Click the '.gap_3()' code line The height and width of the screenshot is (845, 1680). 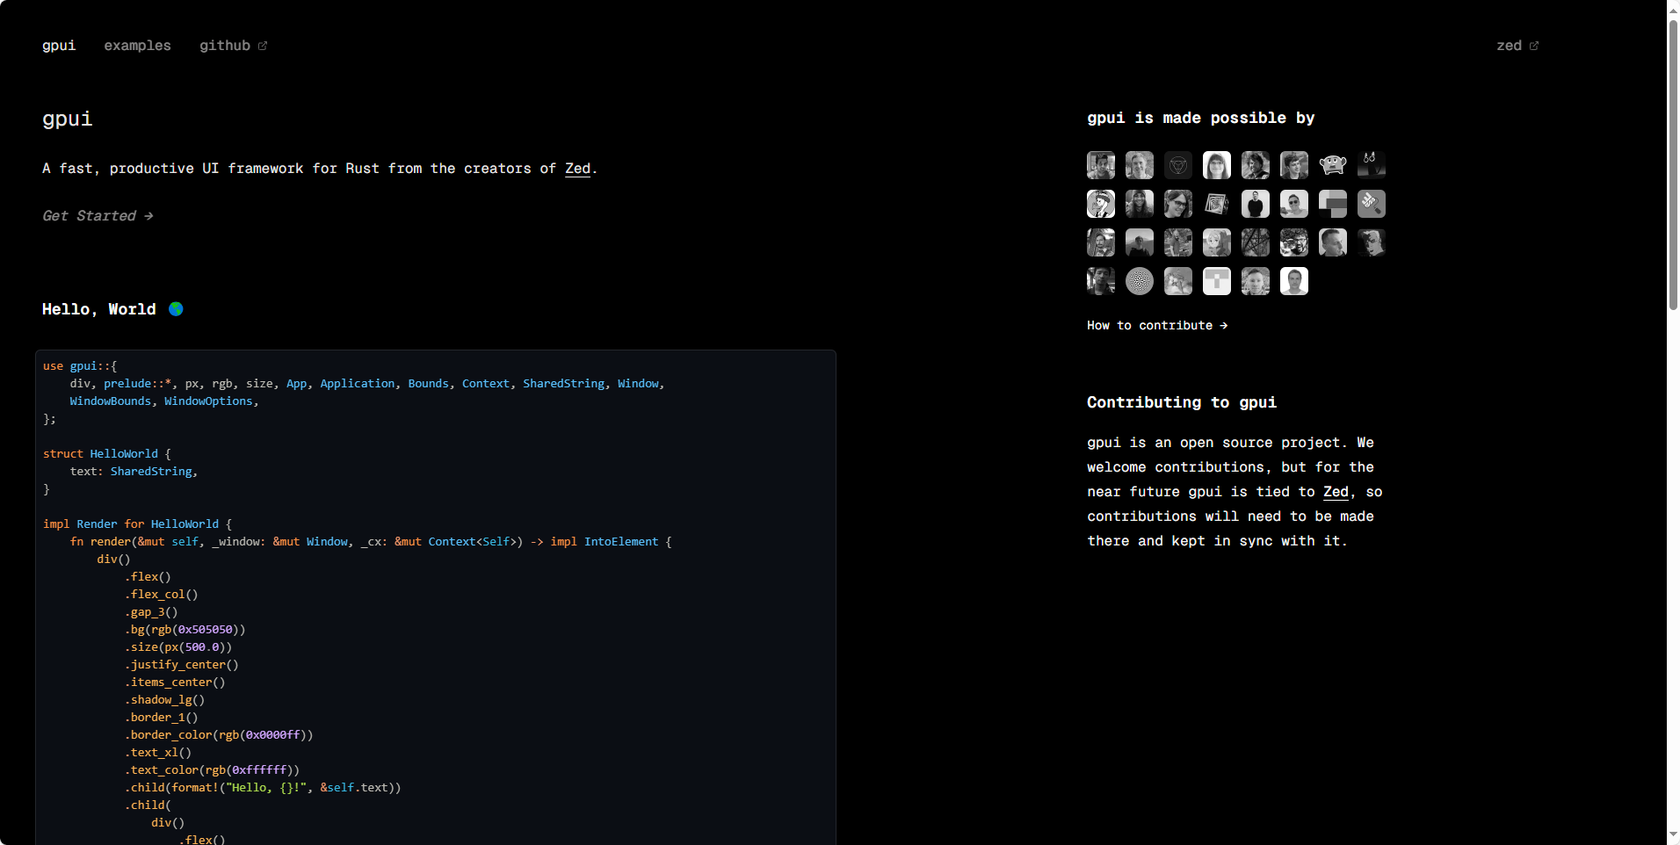151,612
